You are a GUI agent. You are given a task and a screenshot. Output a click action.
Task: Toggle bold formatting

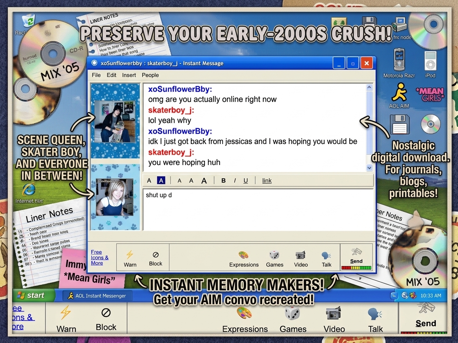click(x=223, y=180)
